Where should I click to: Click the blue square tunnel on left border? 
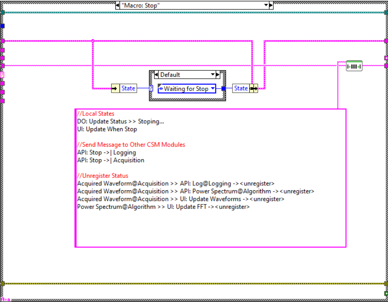tap(2, 26)
